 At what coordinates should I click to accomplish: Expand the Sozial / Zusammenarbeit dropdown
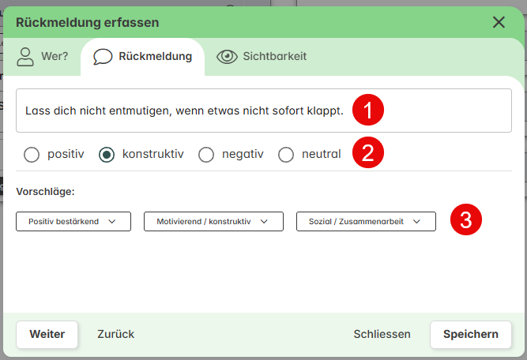366,221
